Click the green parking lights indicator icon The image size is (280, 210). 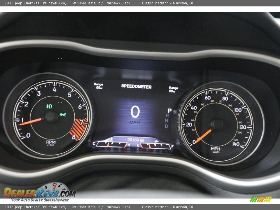[63, 115]
